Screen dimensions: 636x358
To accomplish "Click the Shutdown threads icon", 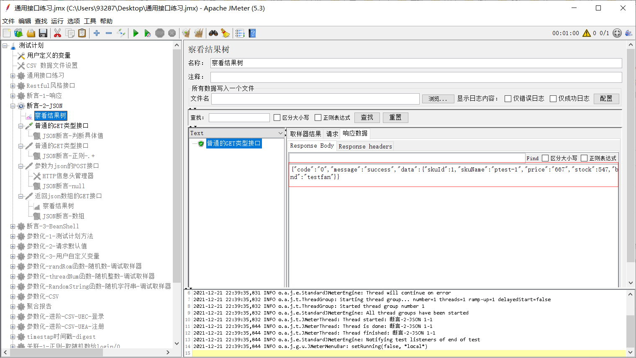I will click(x=172, y=33).
